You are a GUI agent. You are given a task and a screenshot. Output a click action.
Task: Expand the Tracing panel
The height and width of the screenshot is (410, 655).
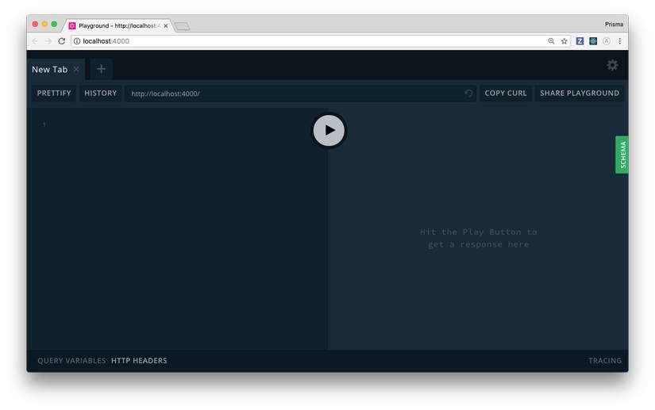(604, 361)
